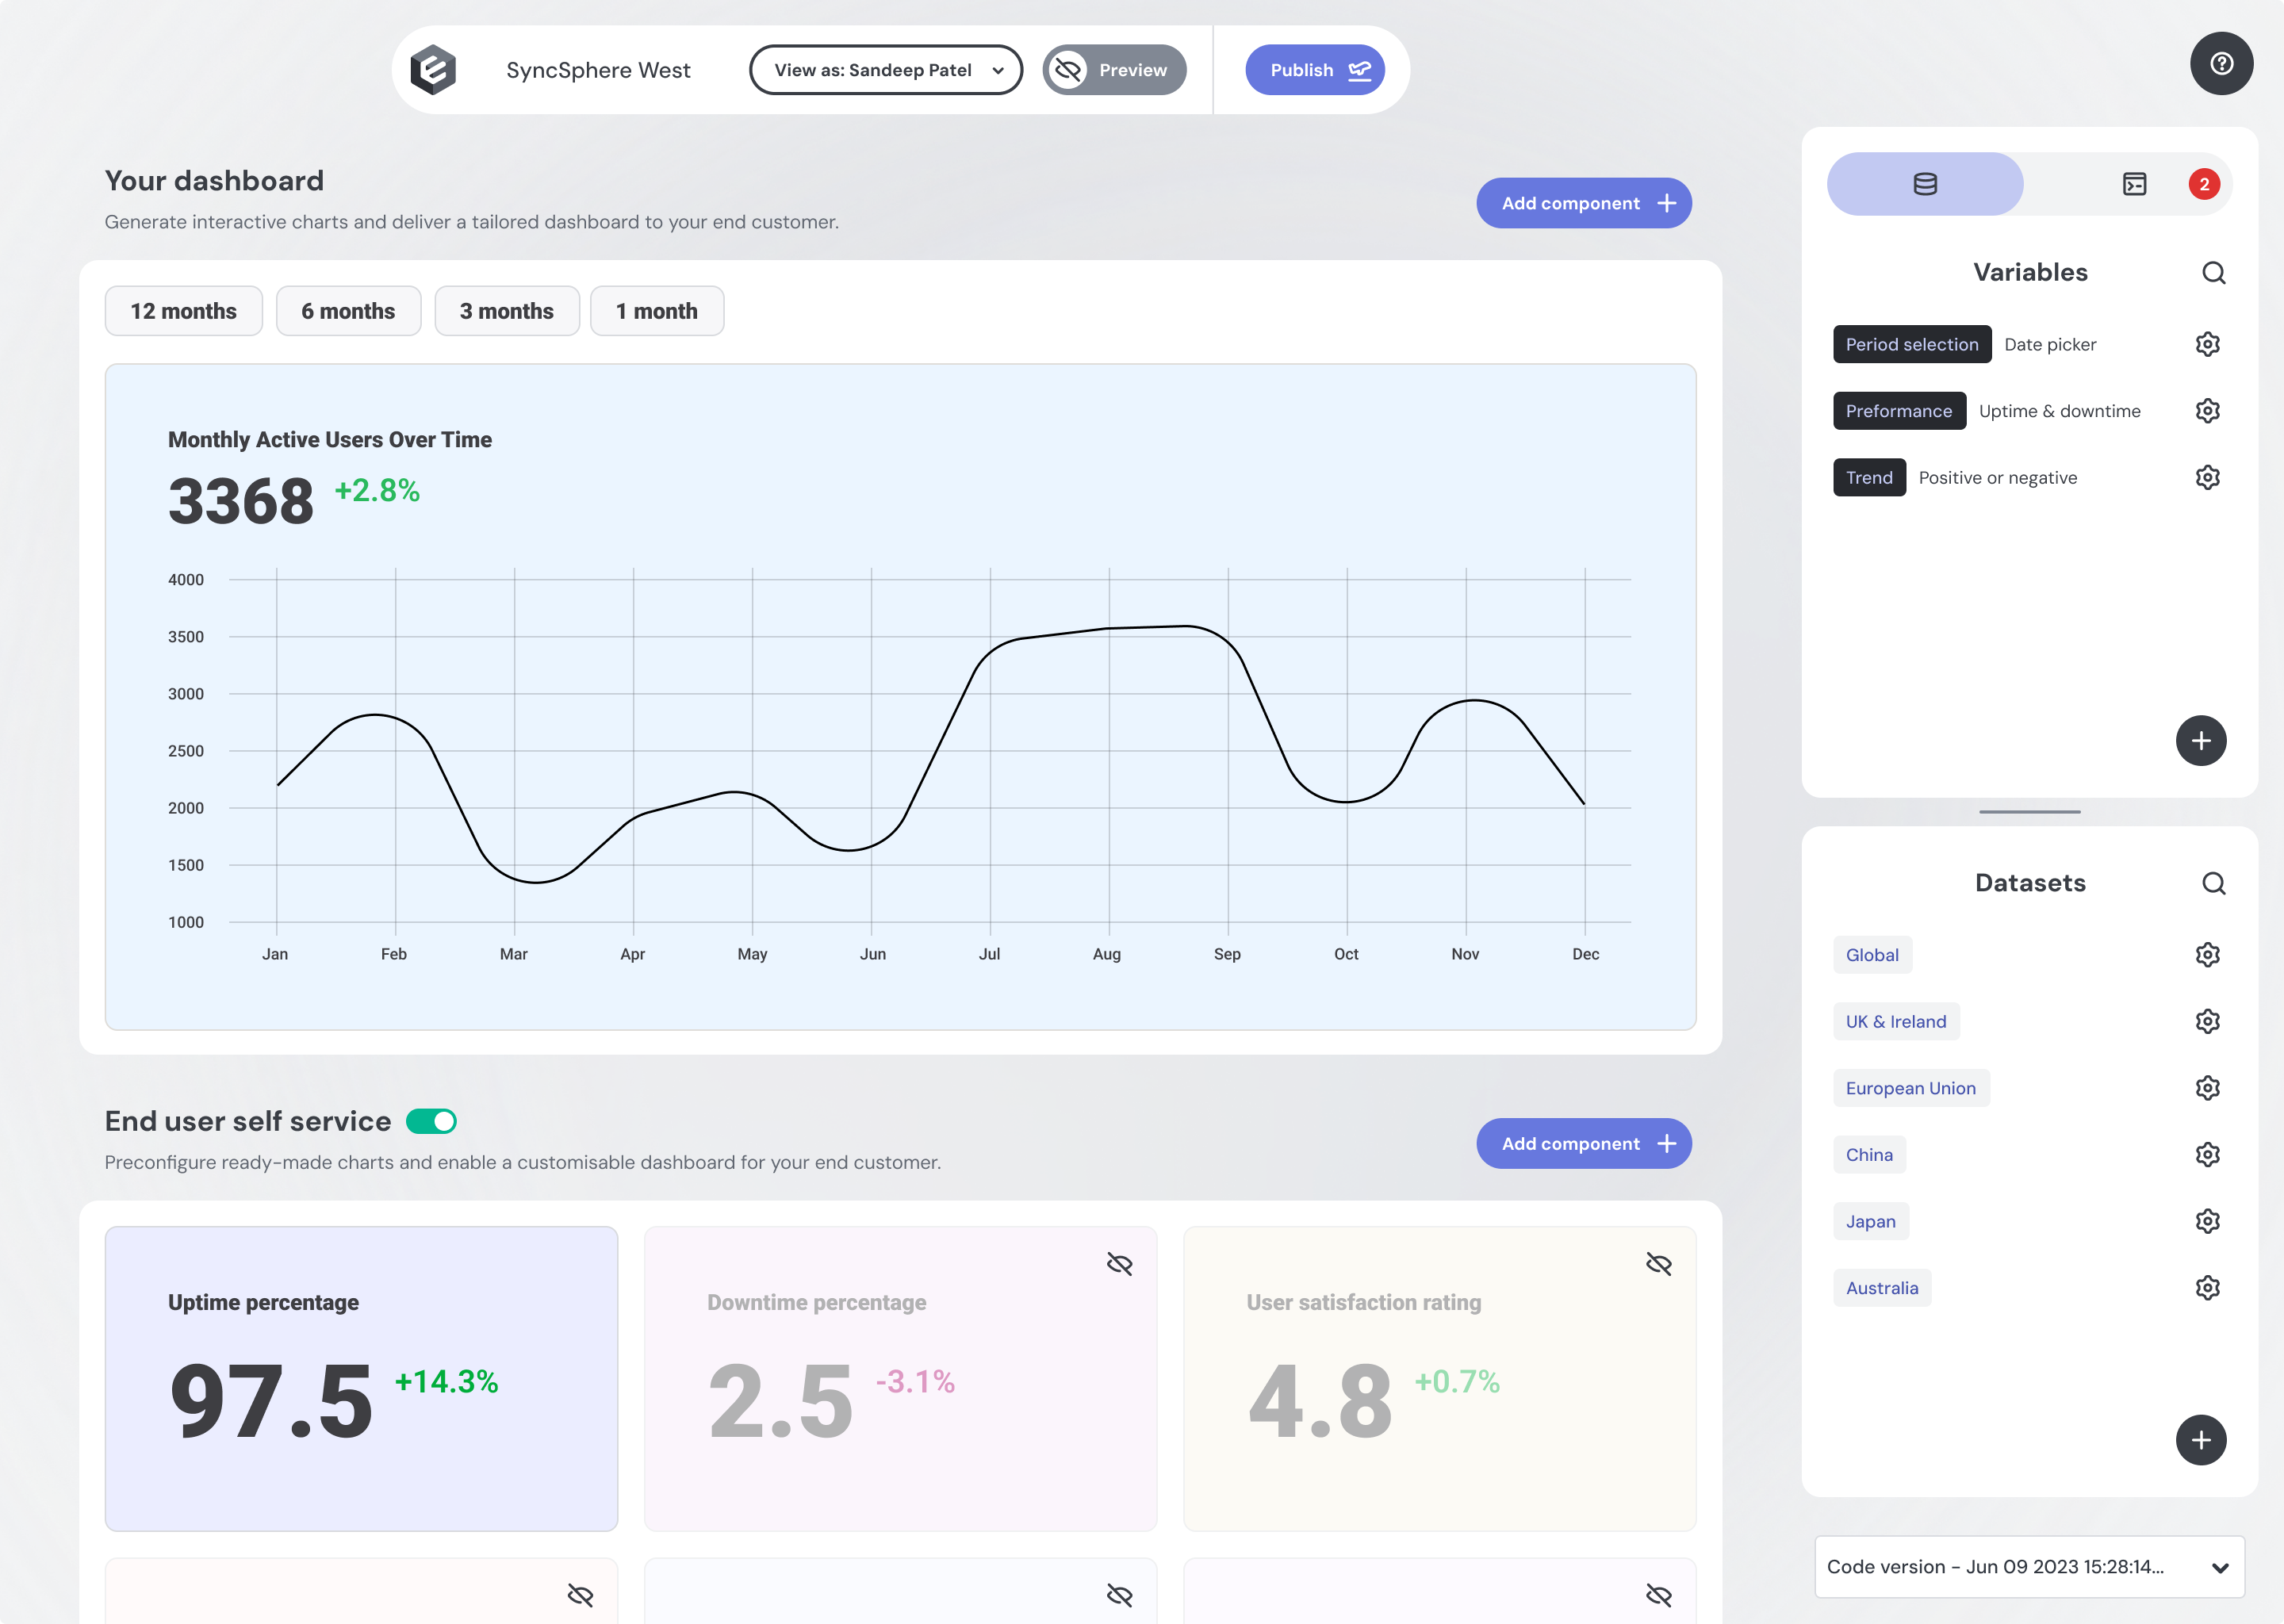Select the Global dataset
This screenshot has height=1624, width=2284.
coord(1872,955)
